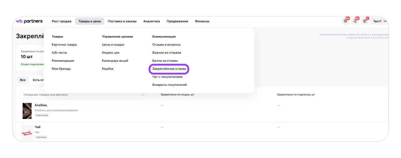Open Возвраты покупателей

169,85
